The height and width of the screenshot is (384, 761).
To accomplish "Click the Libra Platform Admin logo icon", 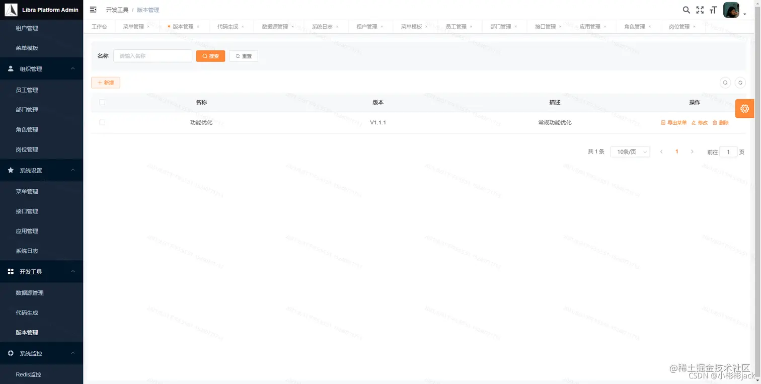I will point(11,9).
